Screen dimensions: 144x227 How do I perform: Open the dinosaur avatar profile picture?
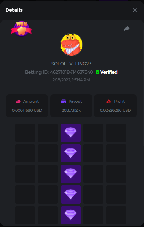coord(71,44)
